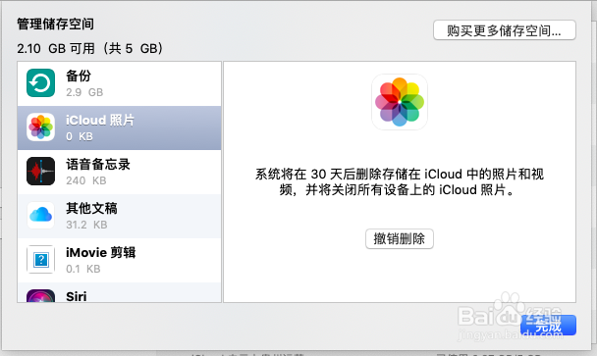
Task: Select the 其他文稿 entry
Action: pos(119,216)
